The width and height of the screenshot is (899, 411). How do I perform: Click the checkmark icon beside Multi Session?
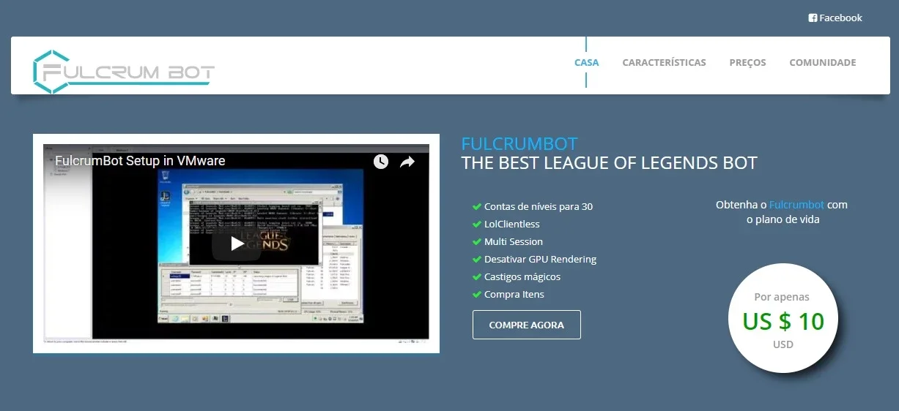click(477, 241)
